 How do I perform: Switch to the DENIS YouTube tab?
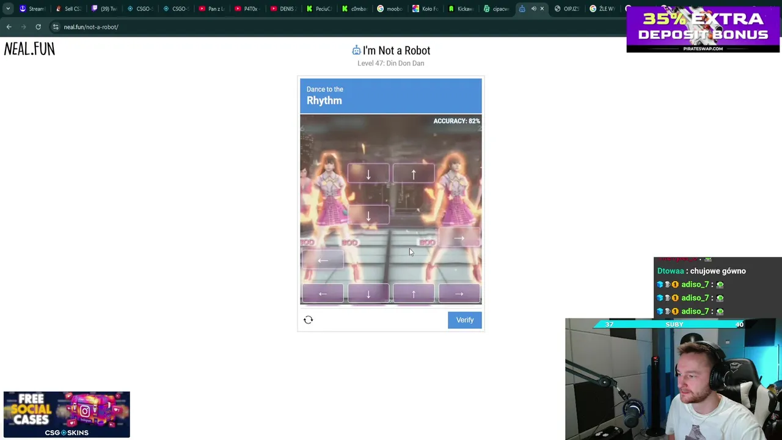282,9
